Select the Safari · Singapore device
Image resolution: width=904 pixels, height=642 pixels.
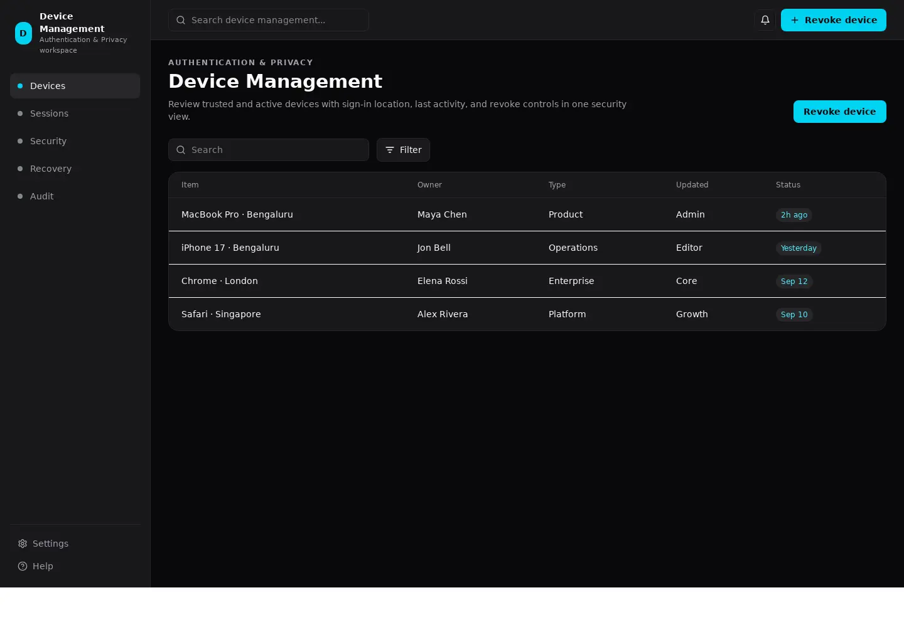tap(527, 314)
